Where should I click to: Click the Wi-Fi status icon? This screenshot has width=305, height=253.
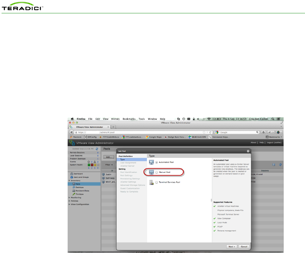coord(209,119)
